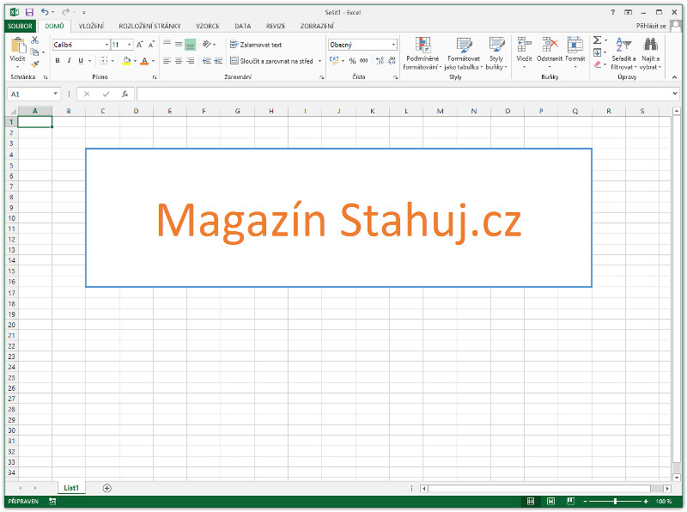Copy selection with the copy icon

tap(34, 52)
